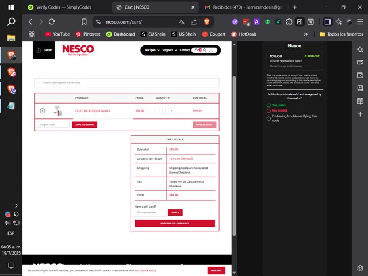Open the search magnifier in Nesco header

coord(205,50)
